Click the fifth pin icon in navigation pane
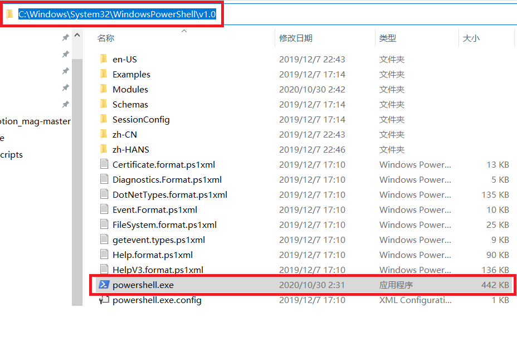This screenshot has height=361, width=517. (66, 105)
